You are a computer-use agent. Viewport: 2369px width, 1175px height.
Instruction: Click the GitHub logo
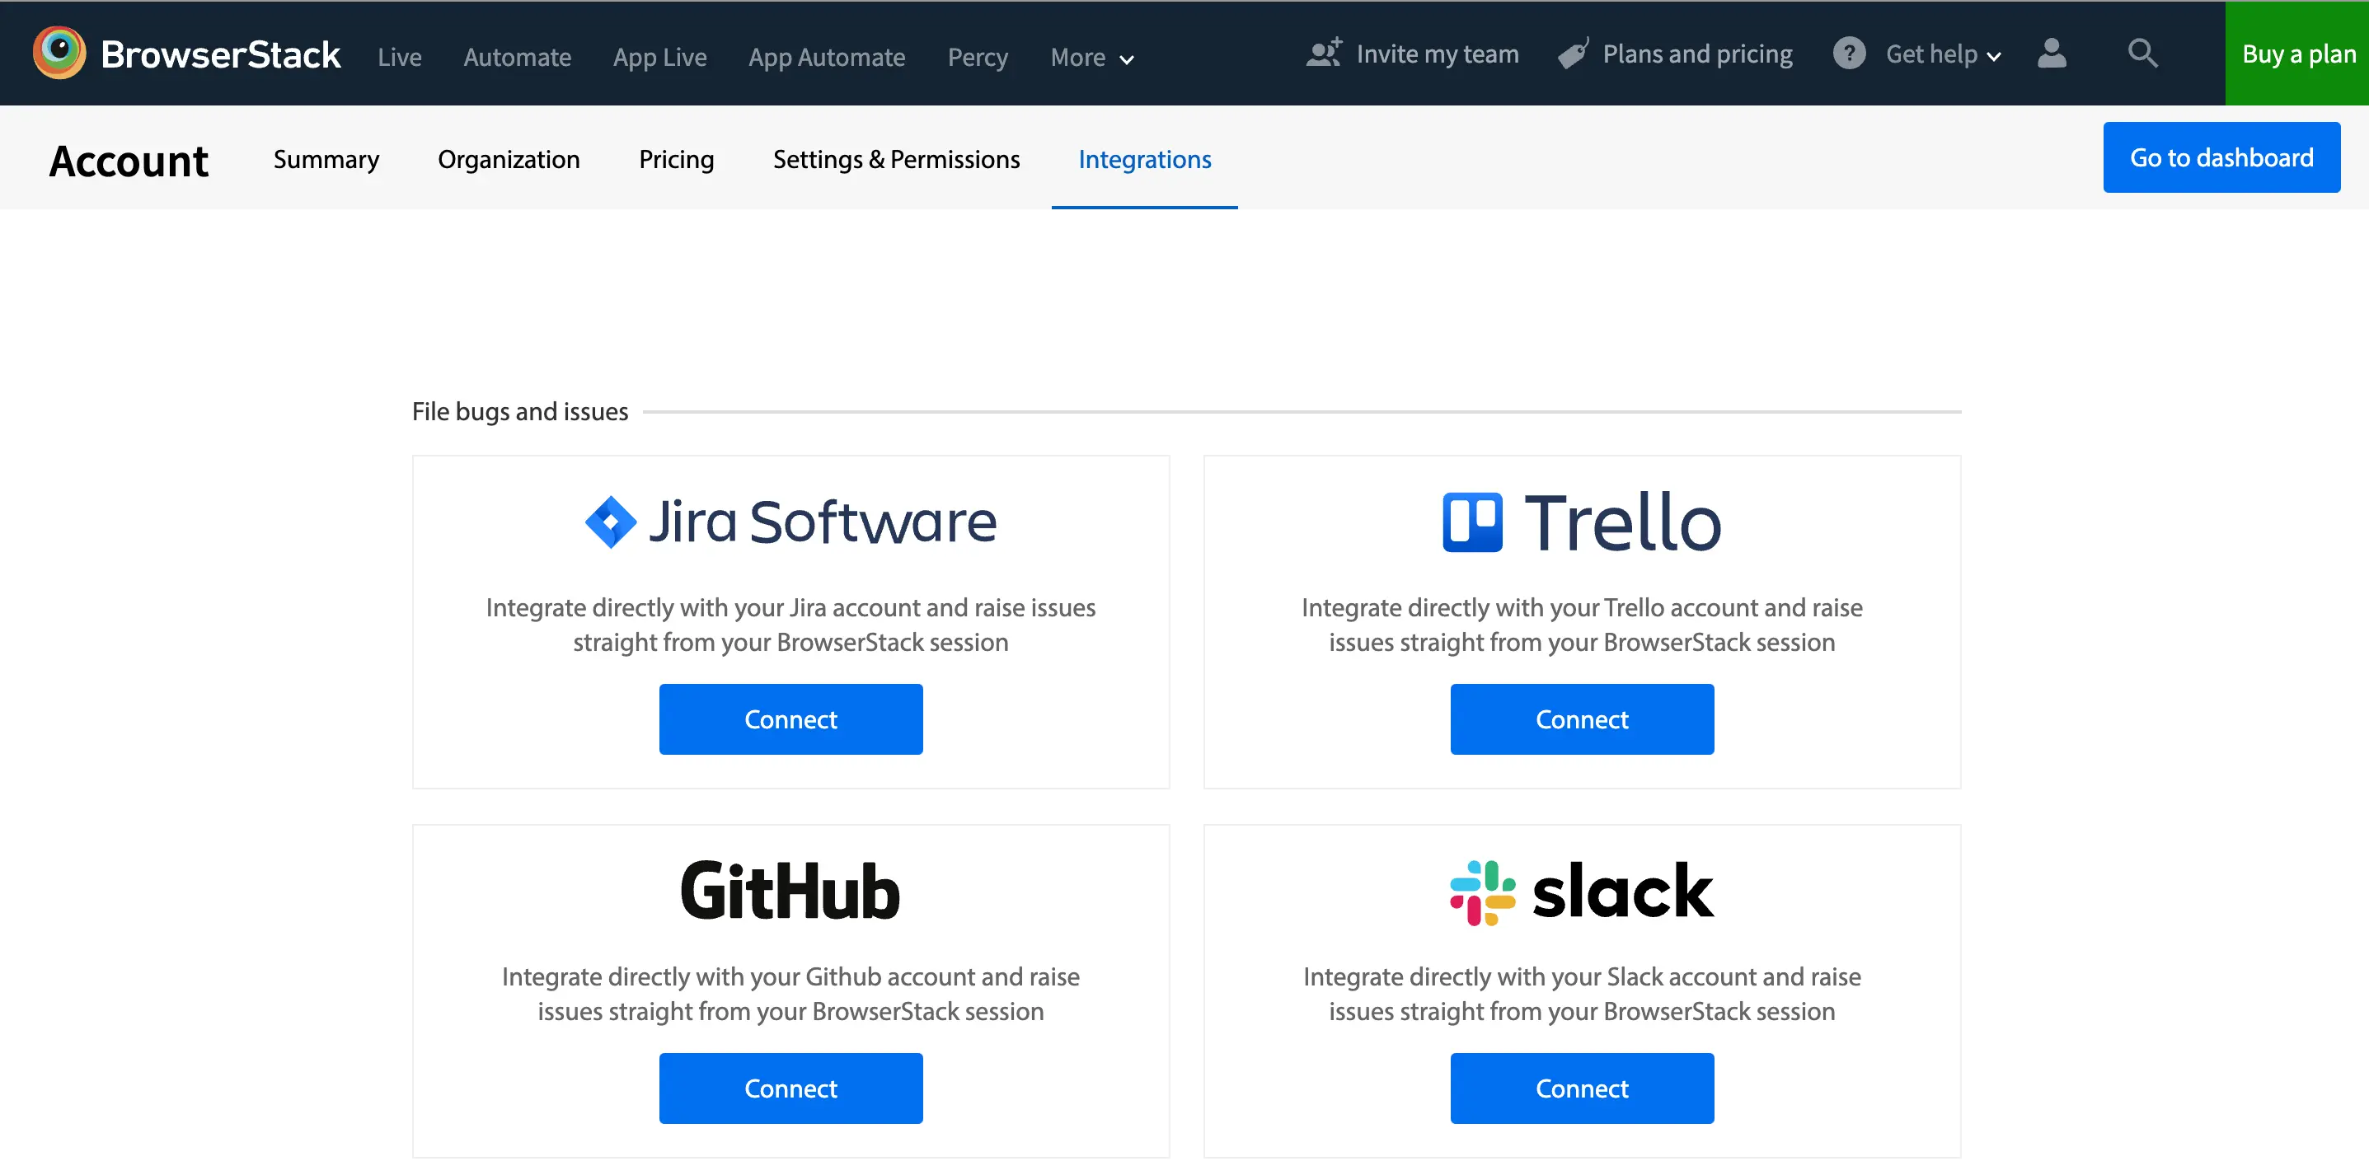coord(790,891)
